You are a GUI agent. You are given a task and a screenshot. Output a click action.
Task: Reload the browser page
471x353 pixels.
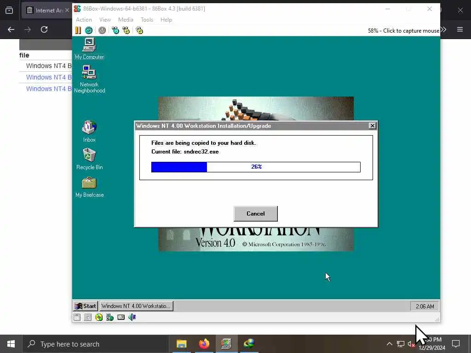click(44, 29)
